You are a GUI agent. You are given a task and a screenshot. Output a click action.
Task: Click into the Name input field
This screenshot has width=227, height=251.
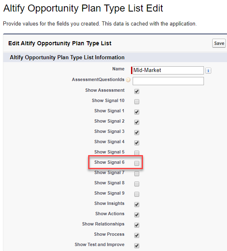[168, 70]
